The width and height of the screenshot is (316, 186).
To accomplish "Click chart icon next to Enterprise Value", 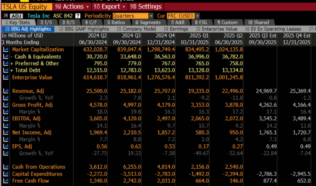I will tap(6, 77).
